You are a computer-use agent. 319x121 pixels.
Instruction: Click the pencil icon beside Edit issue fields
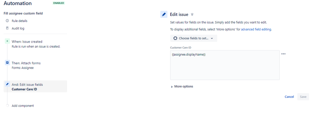7,84
